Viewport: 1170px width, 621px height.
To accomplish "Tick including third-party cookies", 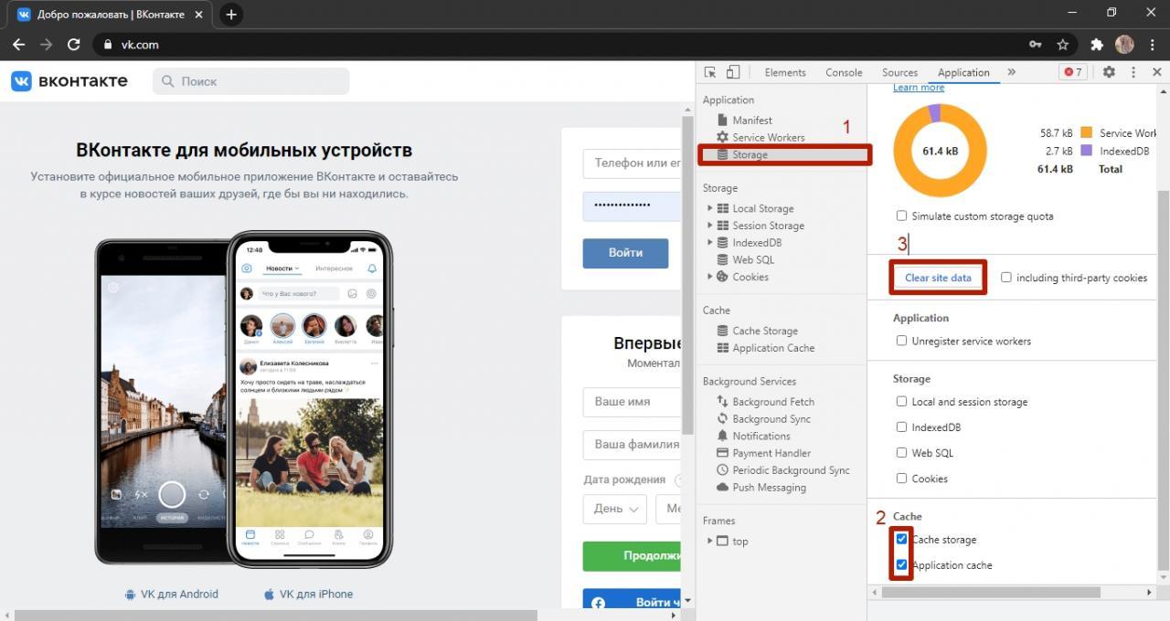I will point(1006,278).
